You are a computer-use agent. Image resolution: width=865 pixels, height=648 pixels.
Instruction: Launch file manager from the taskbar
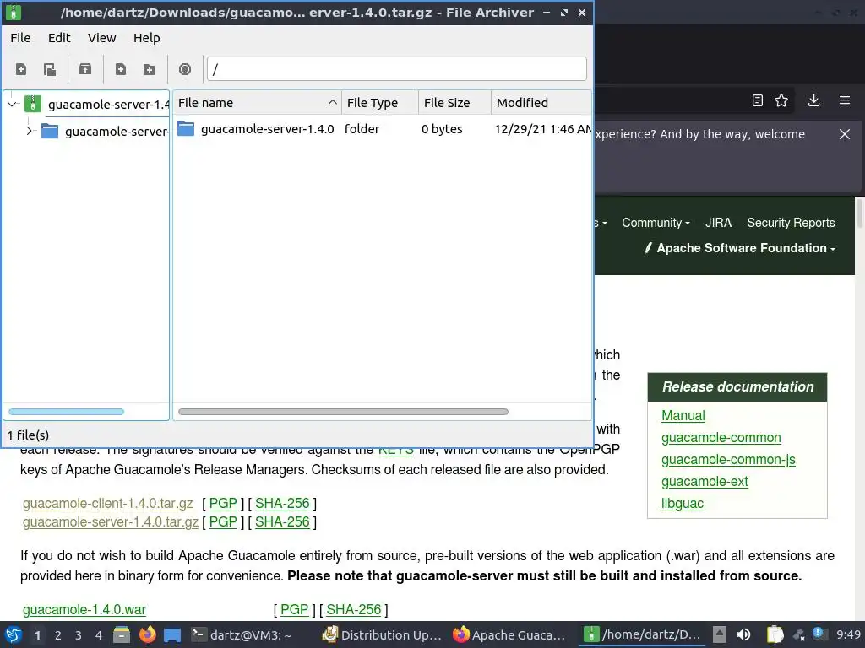122,634
